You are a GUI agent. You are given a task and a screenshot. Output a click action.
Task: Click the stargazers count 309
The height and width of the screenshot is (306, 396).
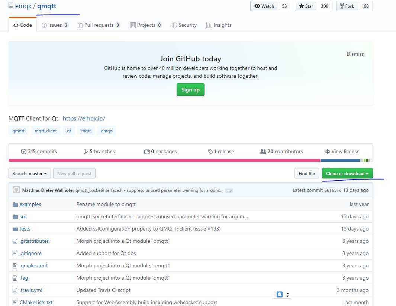(325, 6)
